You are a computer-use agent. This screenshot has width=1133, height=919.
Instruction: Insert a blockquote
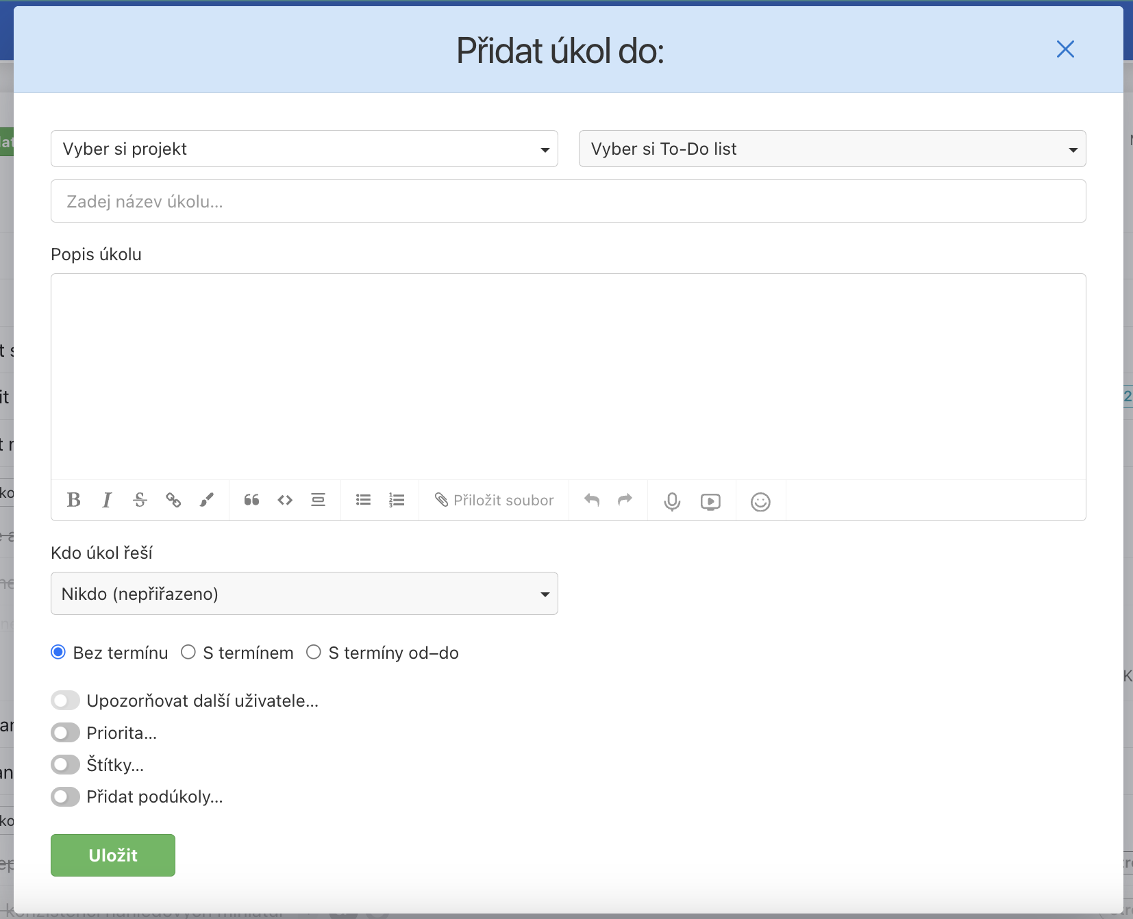pos(251,500)
